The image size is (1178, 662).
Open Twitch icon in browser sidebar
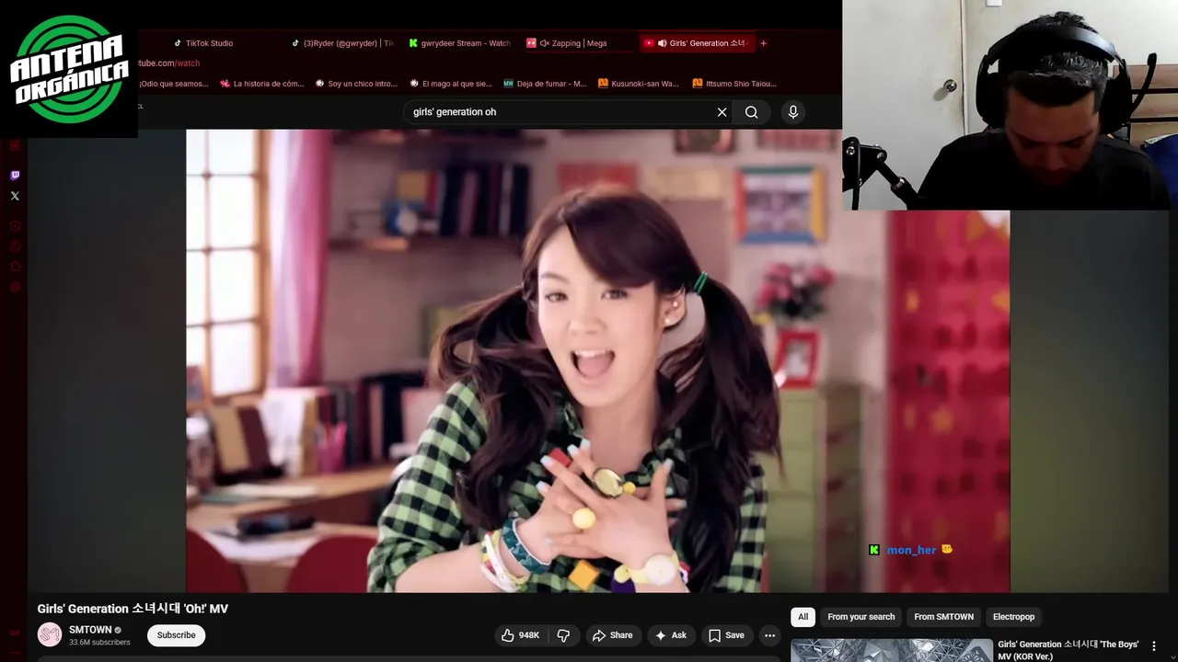[15, 176]
